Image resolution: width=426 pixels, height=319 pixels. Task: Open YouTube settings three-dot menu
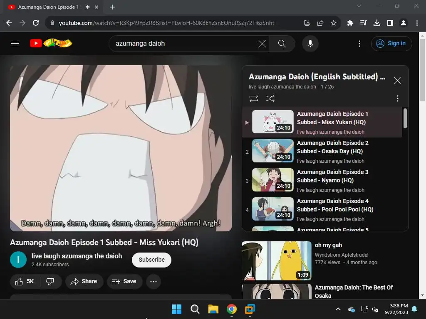point(359,43)
